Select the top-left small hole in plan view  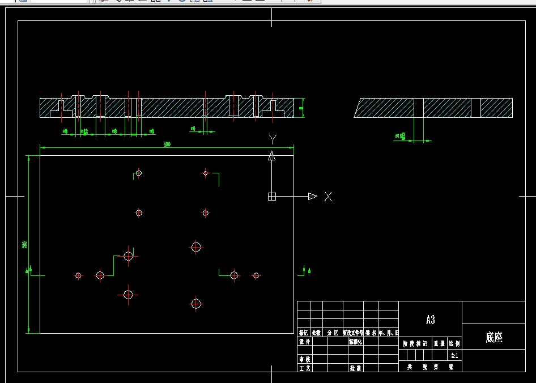point(138,173)
